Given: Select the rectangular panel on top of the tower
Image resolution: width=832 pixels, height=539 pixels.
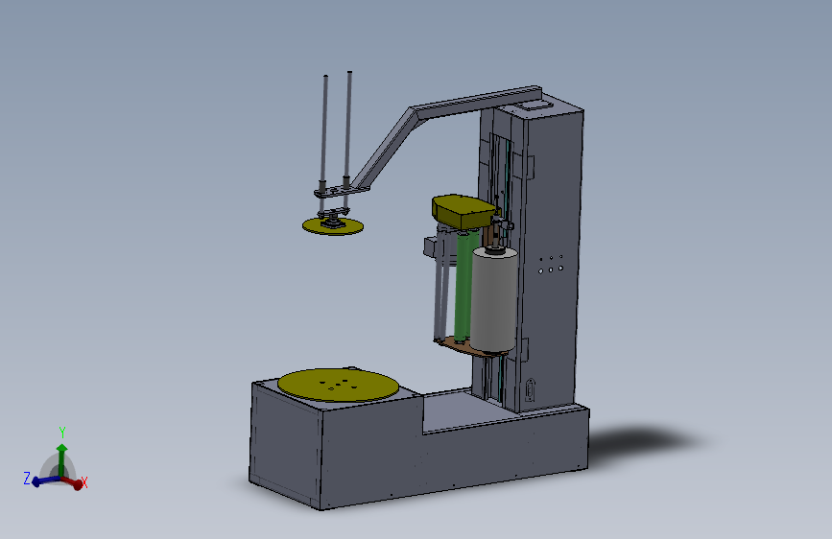Looking at the screenshot, I should coord(535,105).
